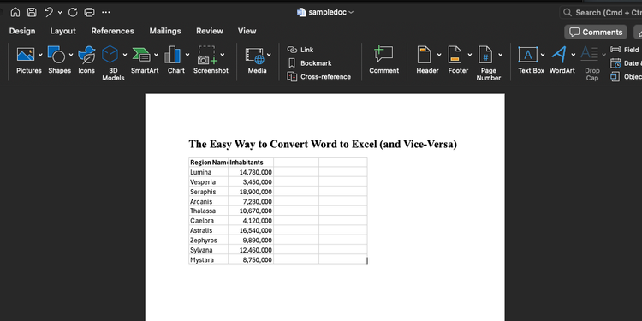Click the Vesperia table cell

pos(208,181)
